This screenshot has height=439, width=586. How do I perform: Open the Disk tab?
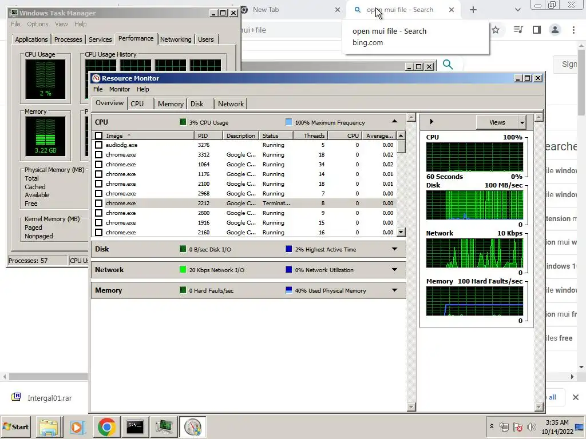(197, 104)
